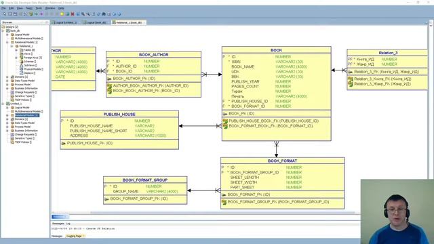434x244 pixels.
Task: Click the magenta arrow toolbar icon
Action: [41, 14]
